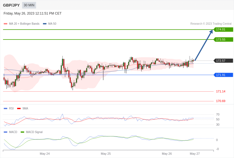
Task: Select the 30 MIN timeframe badge
Action: 29,5
